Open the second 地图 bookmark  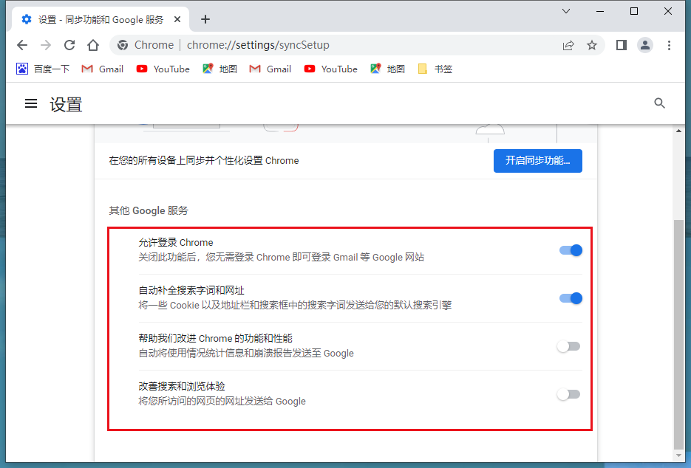pyautogui.click(x=387, y=69)
